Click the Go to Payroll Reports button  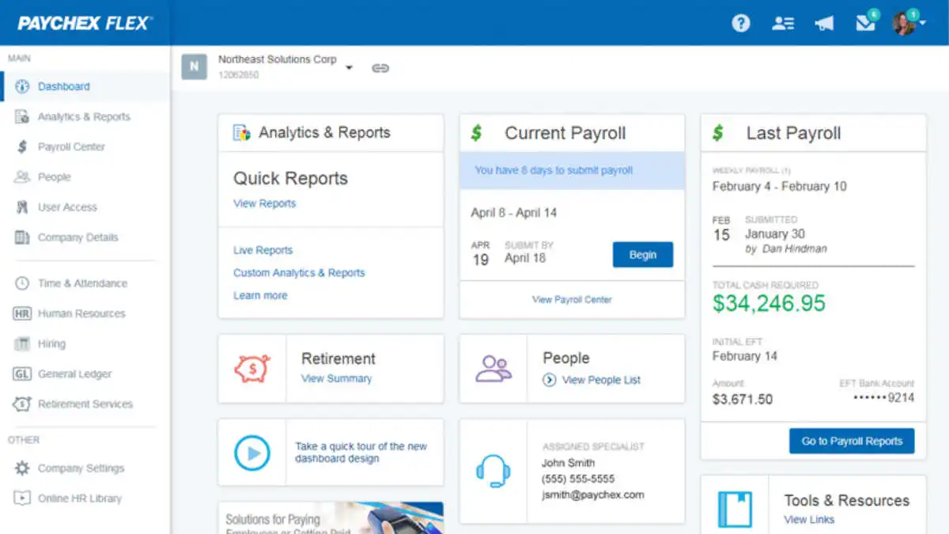coord(851,441)
